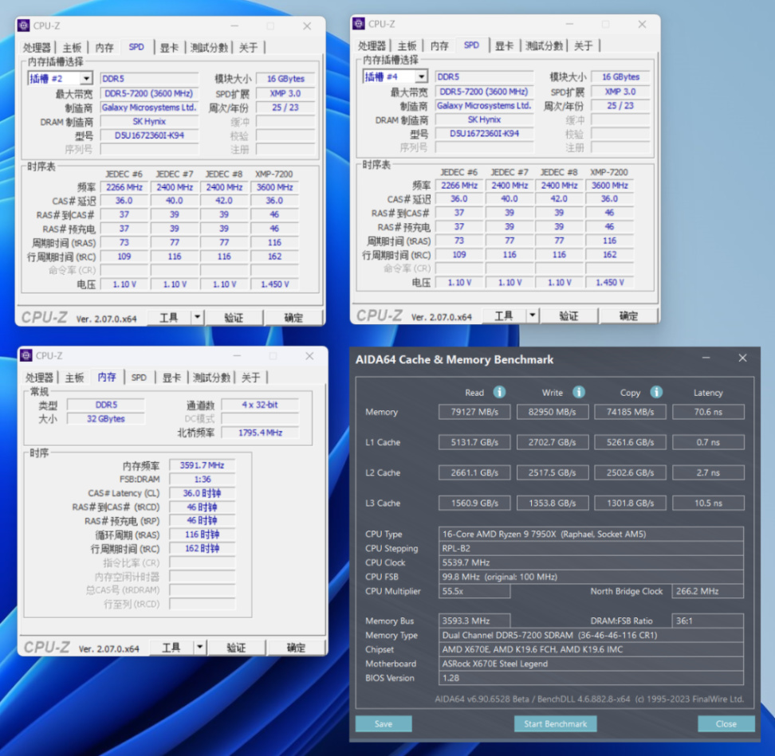Click Start Benchmark button
Image resolution: width=775 pixels, height=756 pixels.
click(555, 724)
